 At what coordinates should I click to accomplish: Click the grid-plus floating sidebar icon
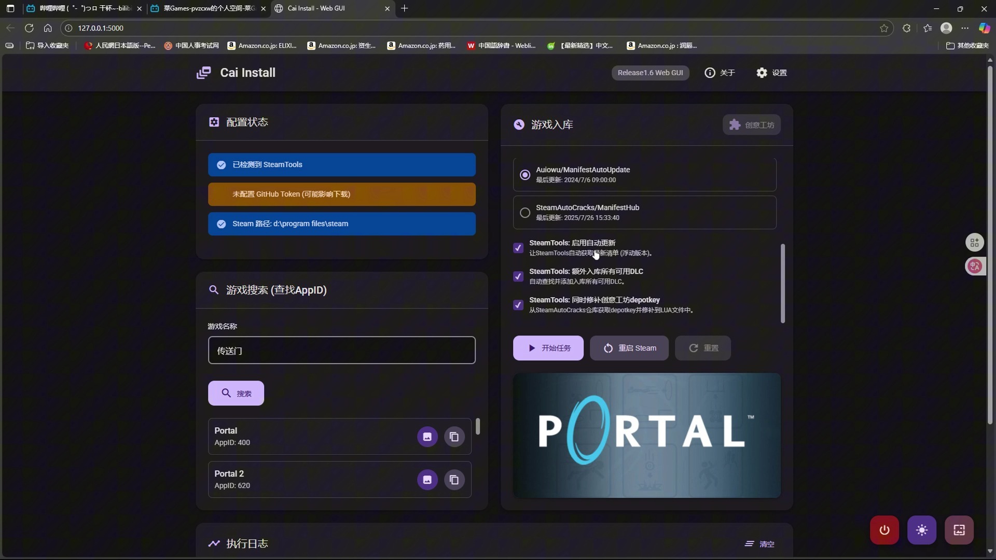[x=975, y=242]
